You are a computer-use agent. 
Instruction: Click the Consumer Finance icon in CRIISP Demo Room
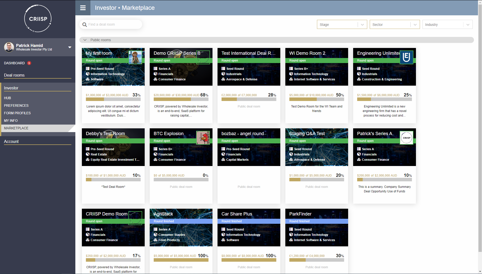pyautogui.click(x=88, y=240)
